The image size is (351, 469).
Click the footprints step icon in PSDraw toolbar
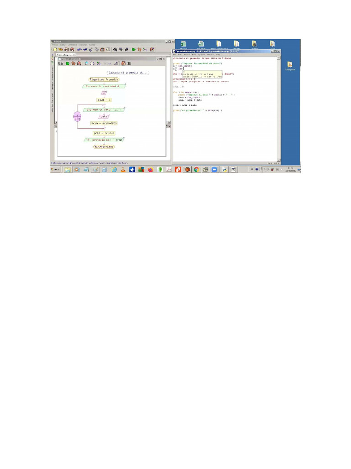74,63
